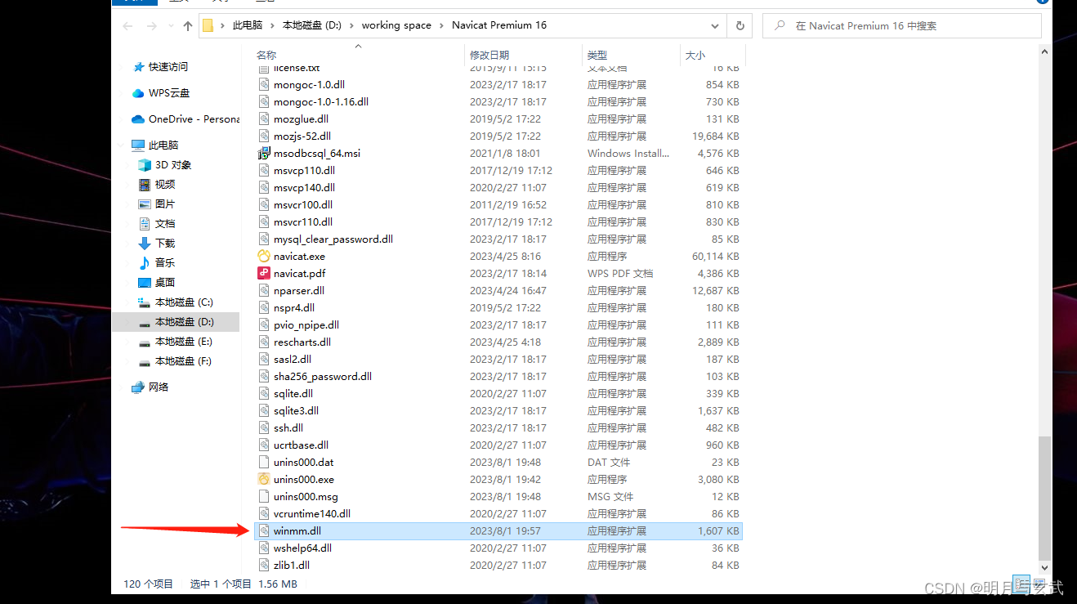This screenshot has height=604, width=1077.
Task: Navigate back with the back arrow
Action: 127,25
